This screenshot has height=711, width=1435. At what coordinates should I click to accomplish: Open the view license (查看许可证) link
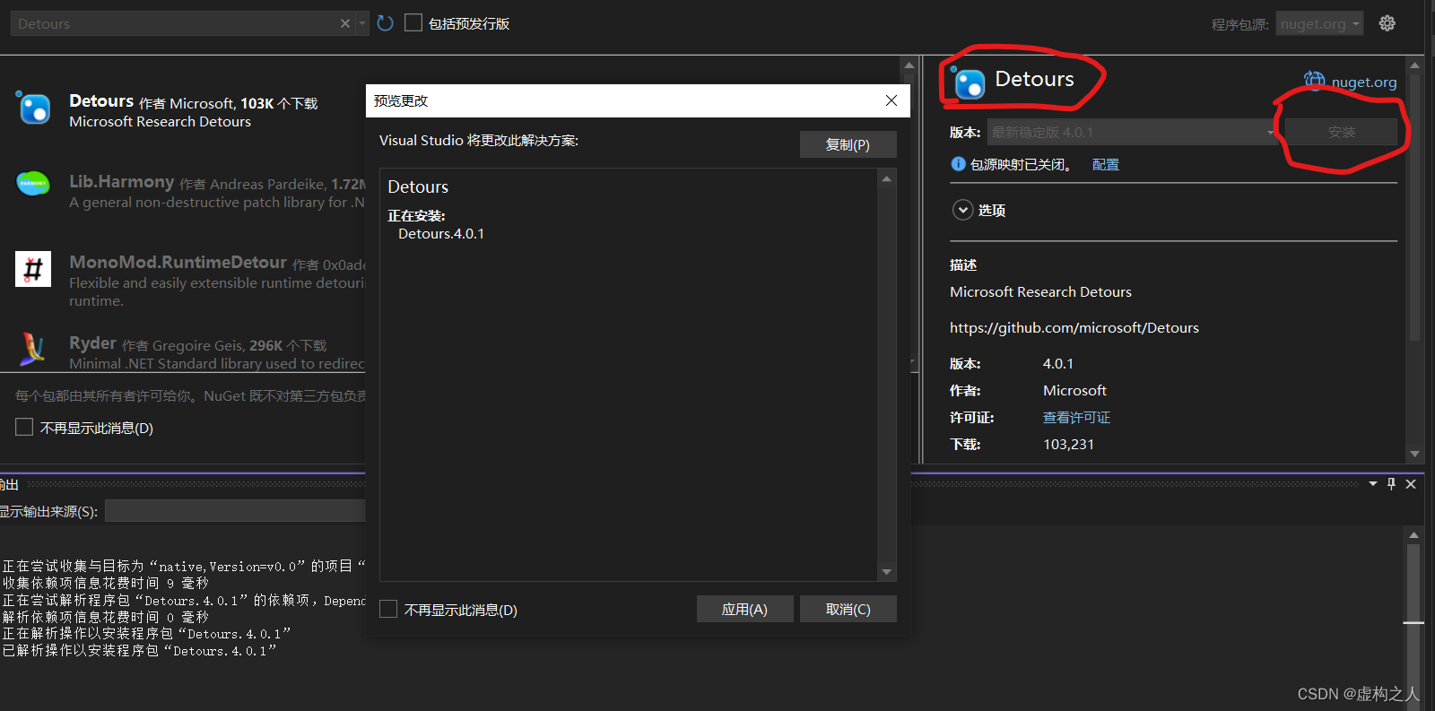(x=1076, y=418)
